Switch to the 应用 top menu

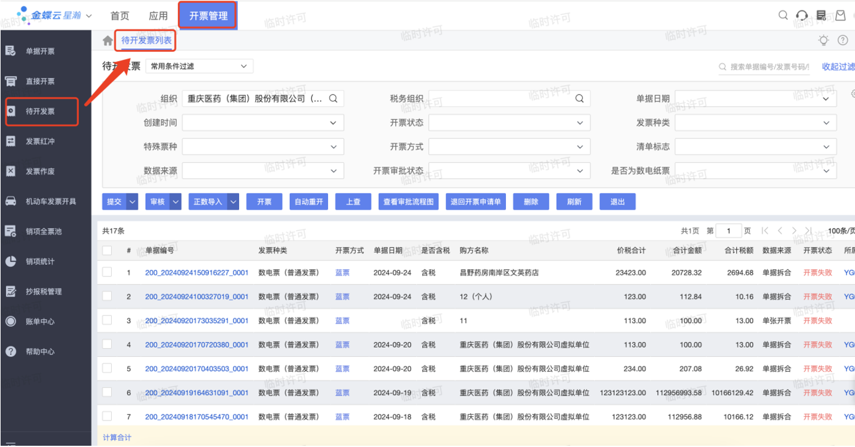coord(158,16)
